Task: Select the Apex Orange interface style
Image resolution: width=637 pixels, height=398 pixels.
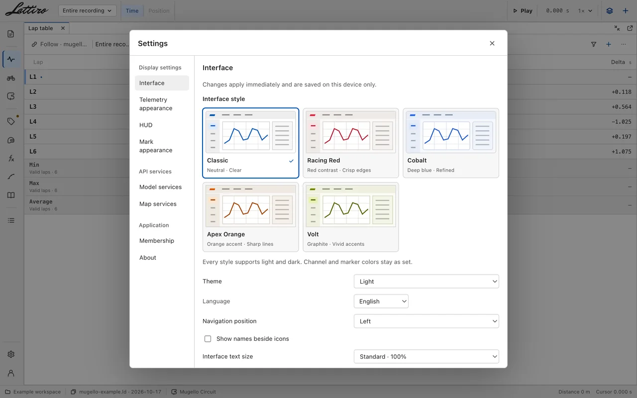Action: tap(251, 217)
